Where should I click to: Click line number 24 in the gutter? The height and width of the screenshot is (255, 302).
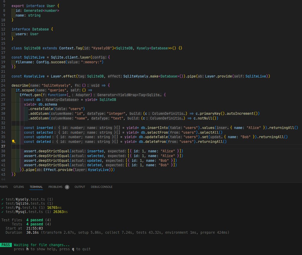(x=3, y=85)
